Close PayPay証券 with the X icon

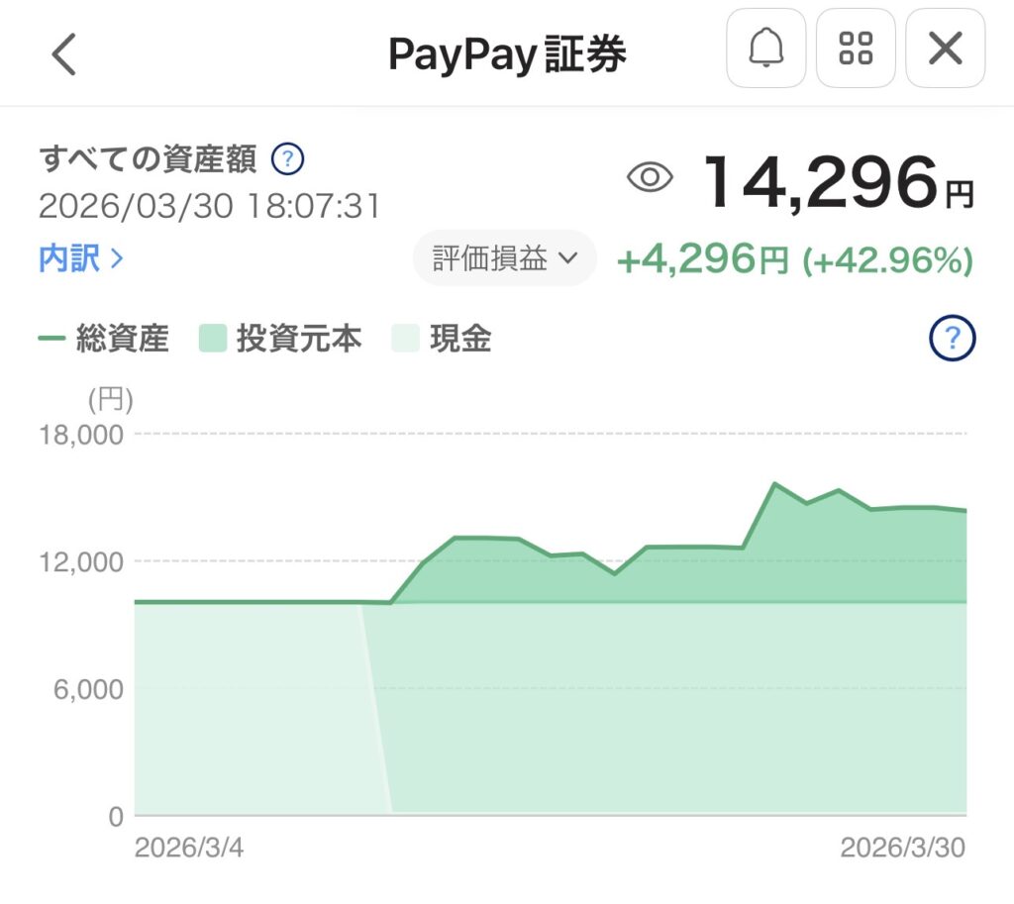point(945,49)
